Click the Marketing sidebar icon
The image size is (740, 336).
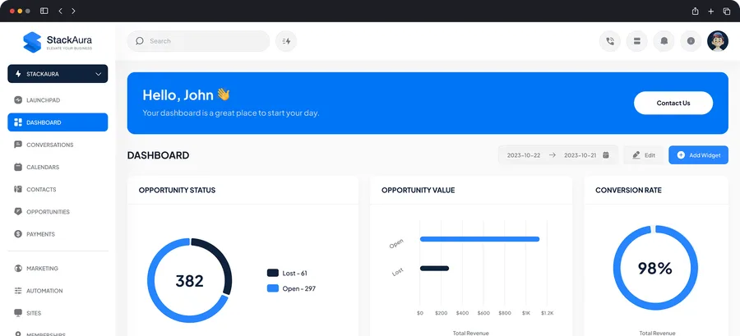pyautogui.click(x=18, y=268)
